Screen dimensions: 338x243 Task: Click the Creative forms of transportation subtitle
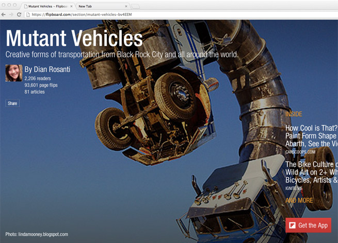122,55
